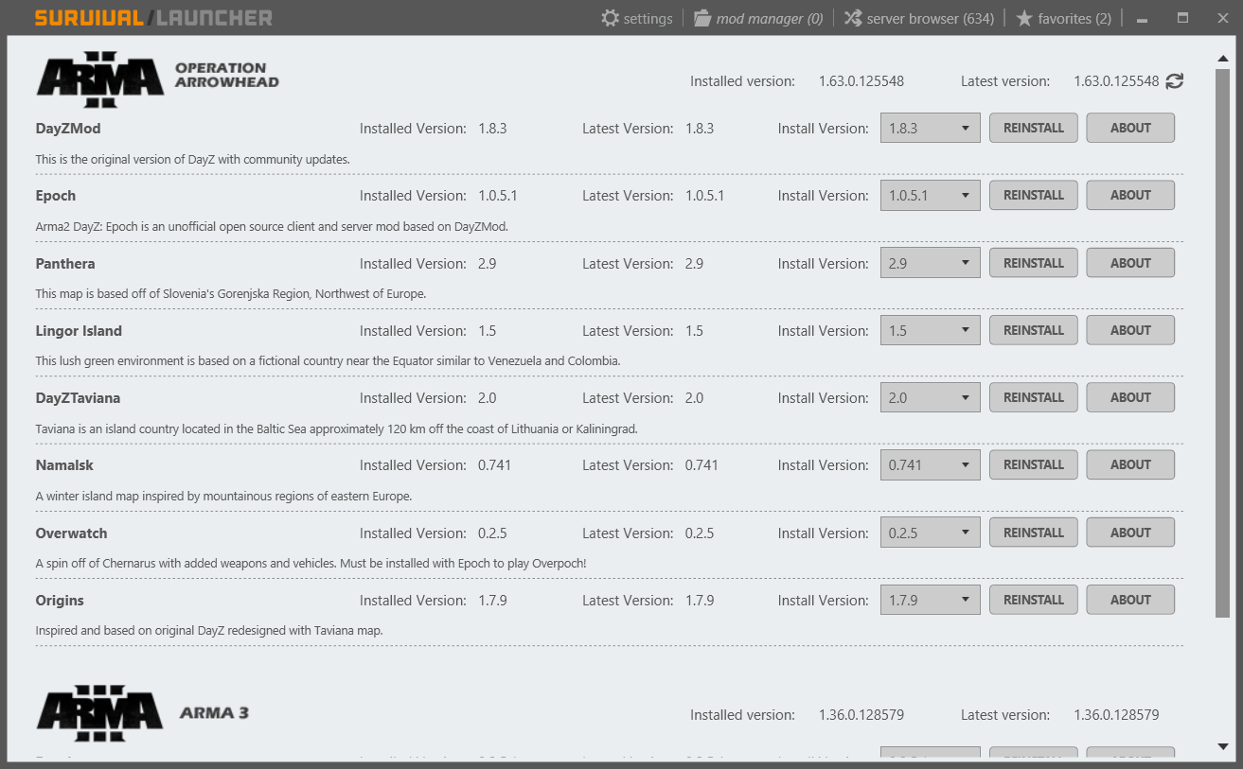Viewport: 1243px width, 769px height.
Task: Reinstall the Overwatch mod
Action: click(1034, 533)
